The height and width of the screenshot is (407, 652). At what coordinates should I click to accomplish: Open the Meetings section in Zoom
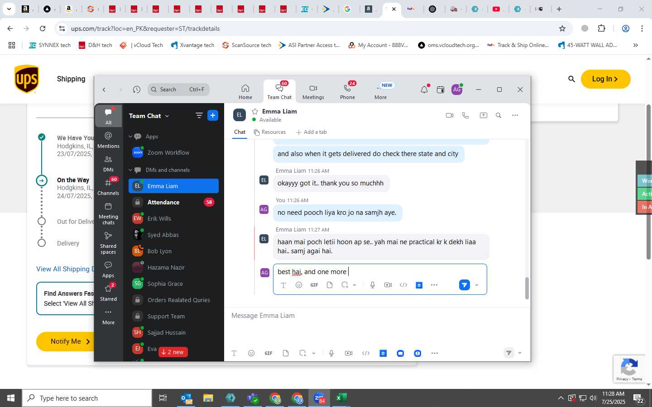click(313, 91)
